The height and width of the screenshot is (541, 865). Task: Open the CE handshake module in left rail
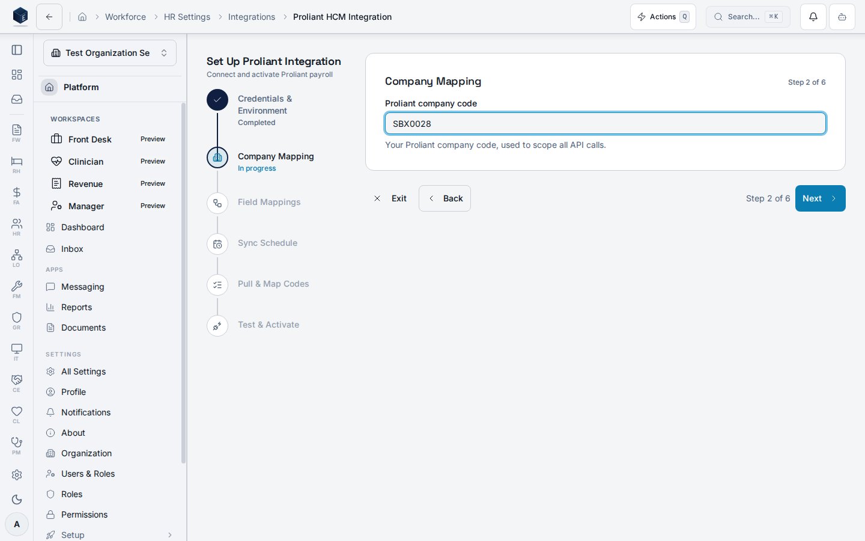click(x=17, y=383)
